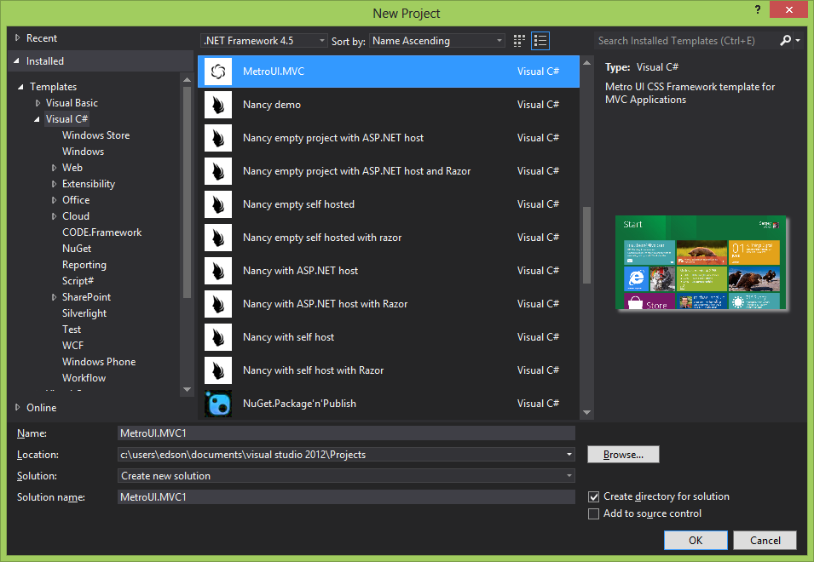The width and height of the screenshot is (814, 562).
Task: Open the dialog Help question mark
Action: (758, 10)
